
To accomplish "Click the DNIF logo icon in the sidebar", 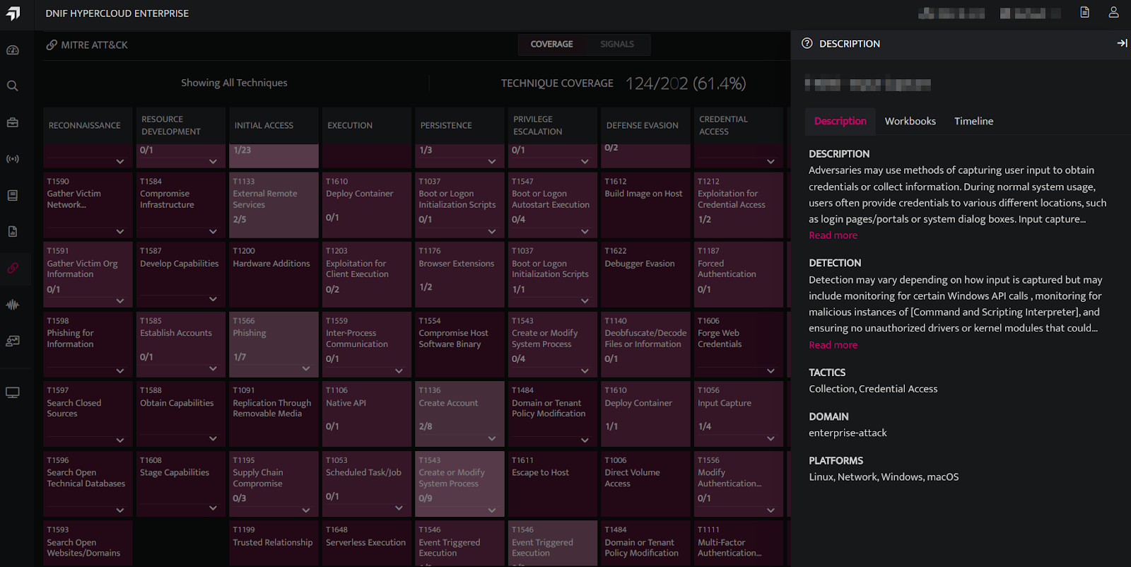I will coord(13,13).
